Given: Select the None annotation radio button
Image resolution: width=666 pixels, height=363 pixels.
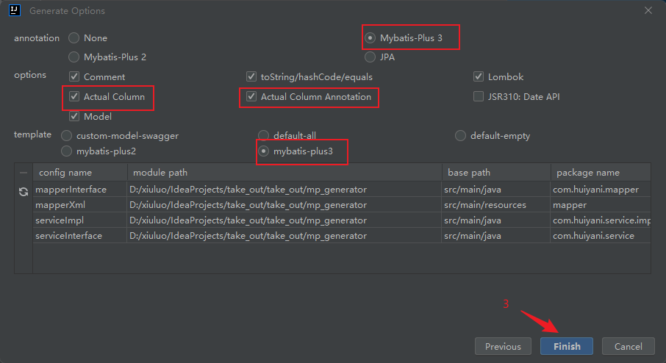Looking at the screenshot, I should (74, 37).
